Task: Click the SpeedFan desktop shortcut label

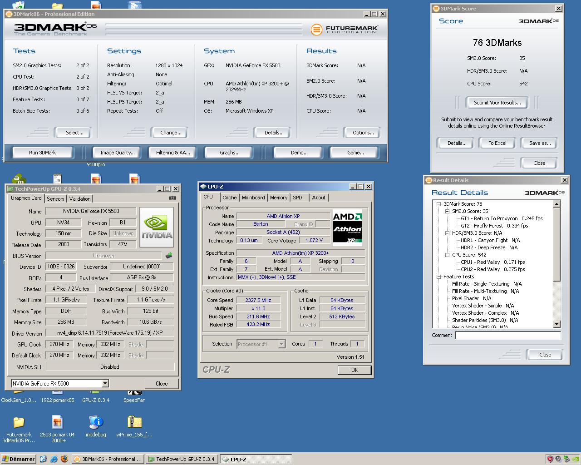Action: click(134, 400)
